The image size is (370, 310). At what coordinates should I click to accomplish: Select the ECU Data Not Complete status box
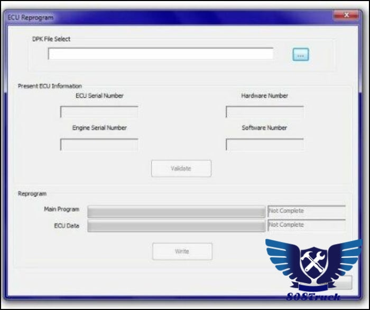307,225
